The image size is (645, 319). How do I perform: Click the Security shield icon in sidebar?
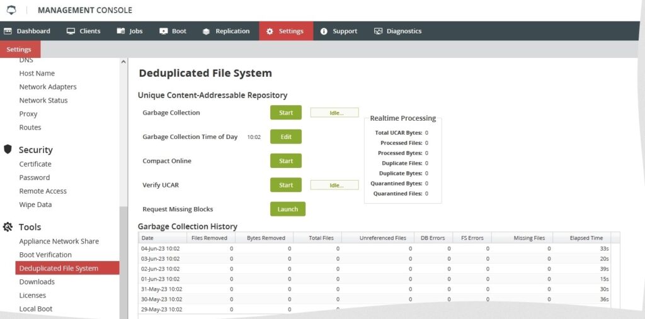[8, 149]
